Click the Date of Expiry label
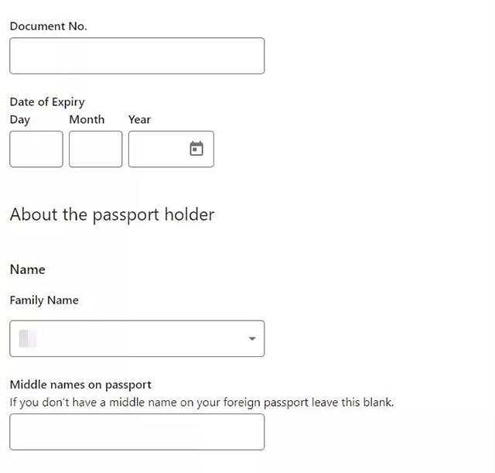Screen dimensions: 495x473 pos(47,102)
